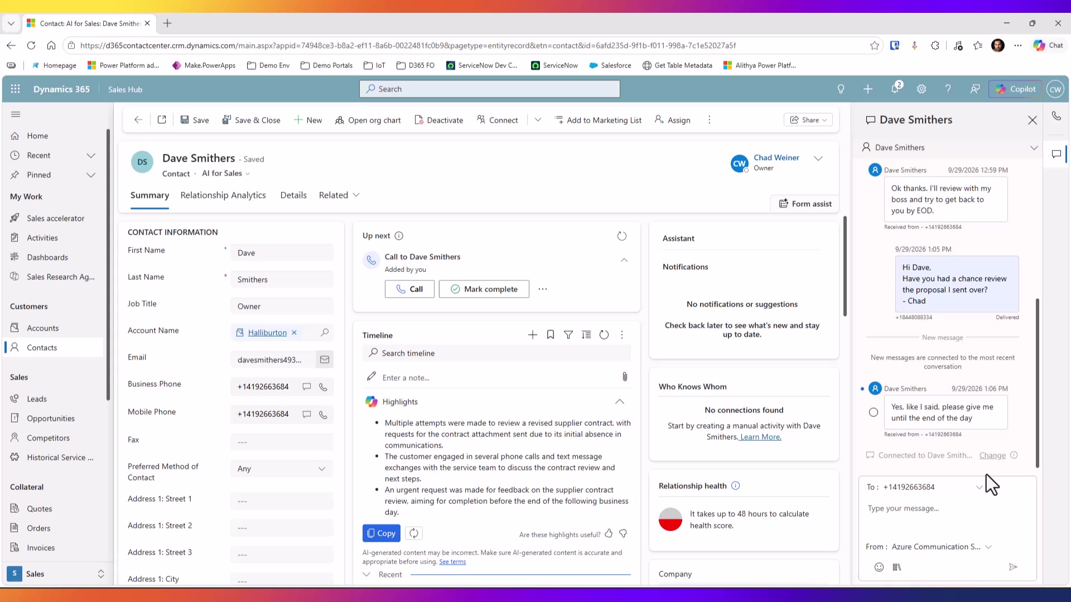Image resolution: width=1071 pixels, height=602 pixels.
Task: Click the email envelope icon beside Email field
Action: coord(325,360)
